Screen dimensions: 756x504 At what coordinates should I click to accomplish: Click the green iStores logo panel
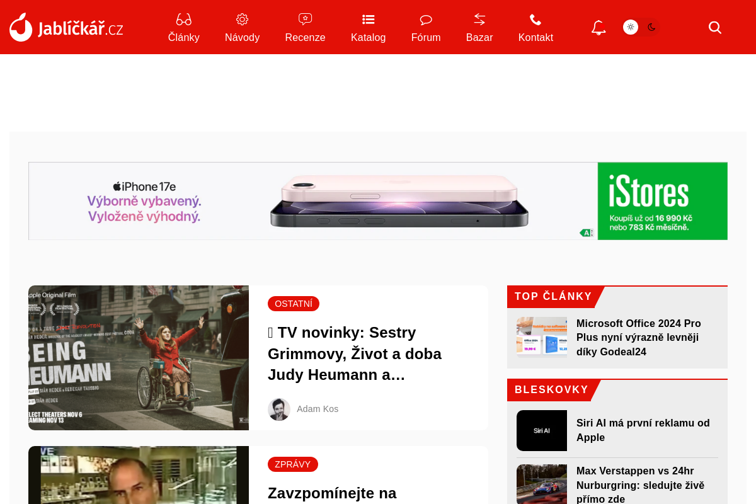point(663,201)
